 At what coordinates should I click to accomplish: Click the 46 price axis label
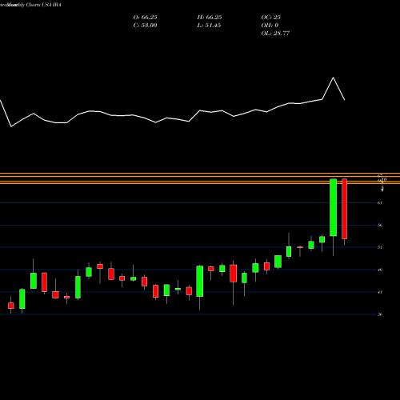380,270
